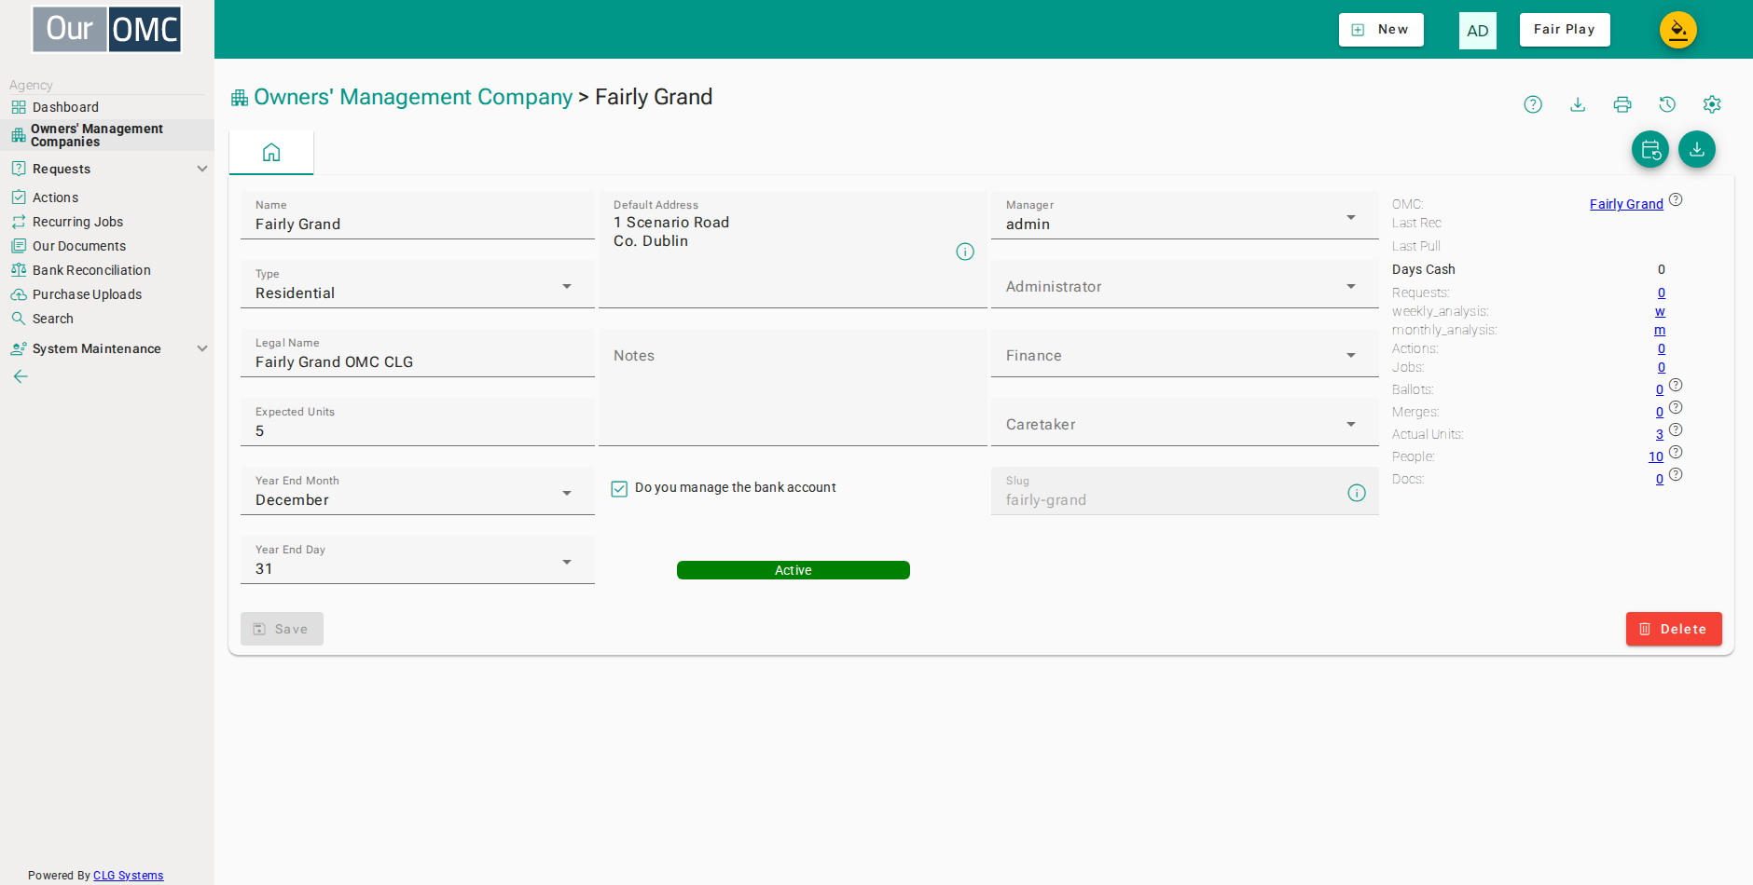Open the Caretaker dropdown
The width and height of the screenshot is (1753, 885).
point(1184,422)
